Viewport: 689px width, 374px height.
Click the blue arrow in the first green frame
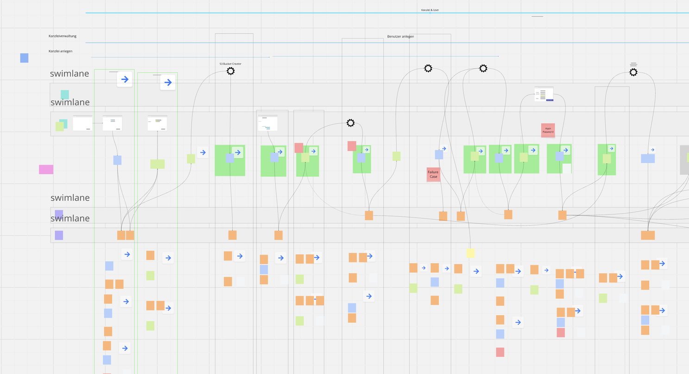124,79
